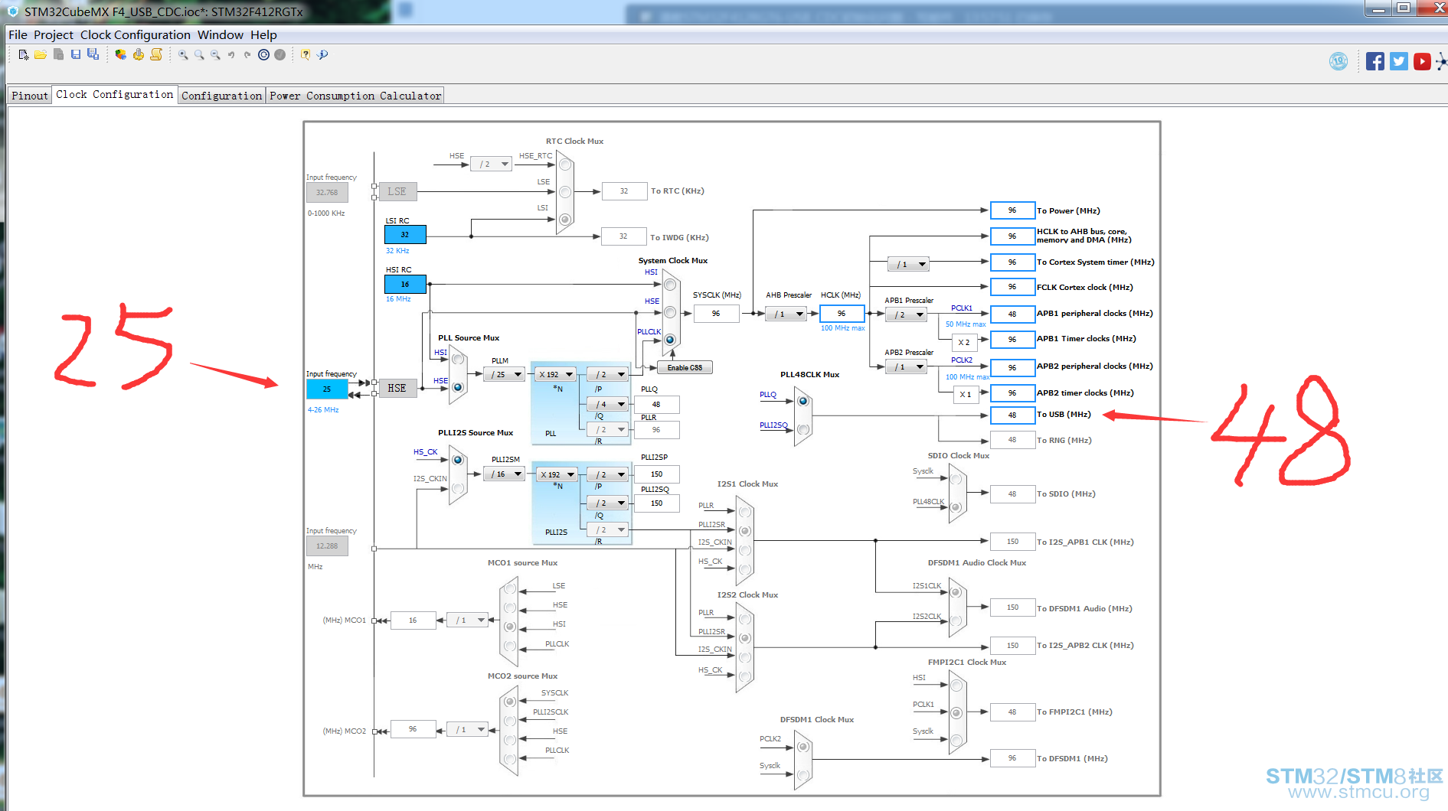Select LSE in RTC Clock Mux
This screenshot has width=1448, height=811.
click(x=565, y=192)
